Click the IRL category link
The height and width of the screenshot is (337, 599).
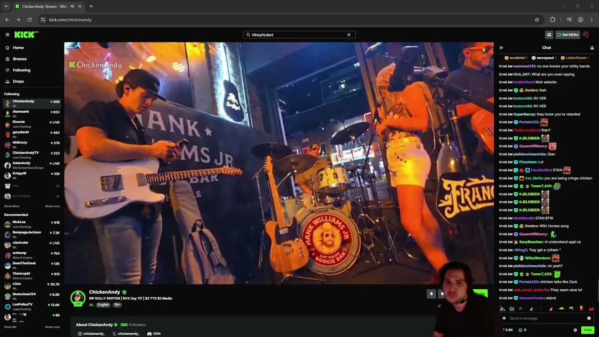91,305
